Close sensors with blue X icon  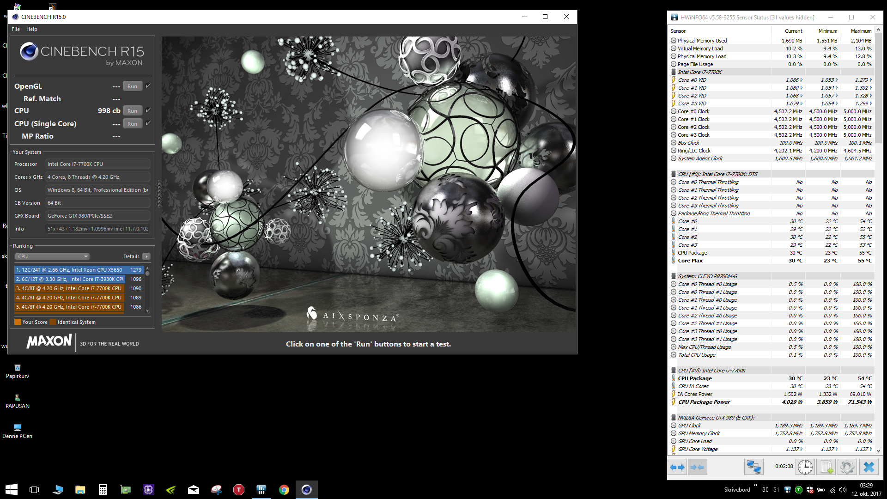click(x=869, y=467)
